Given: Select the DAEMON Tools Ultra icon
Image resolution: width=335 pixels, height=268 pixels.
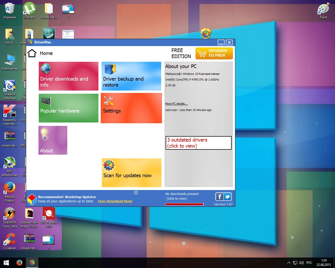Looking at the screenshot, I should click(10, 218).
